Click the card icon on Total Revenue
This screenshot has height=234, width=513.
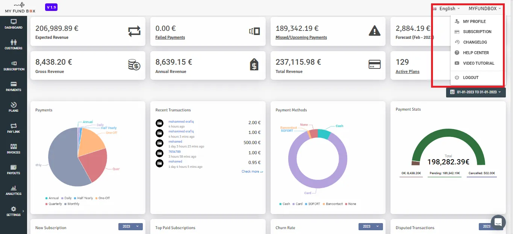[x=375, y=64]
